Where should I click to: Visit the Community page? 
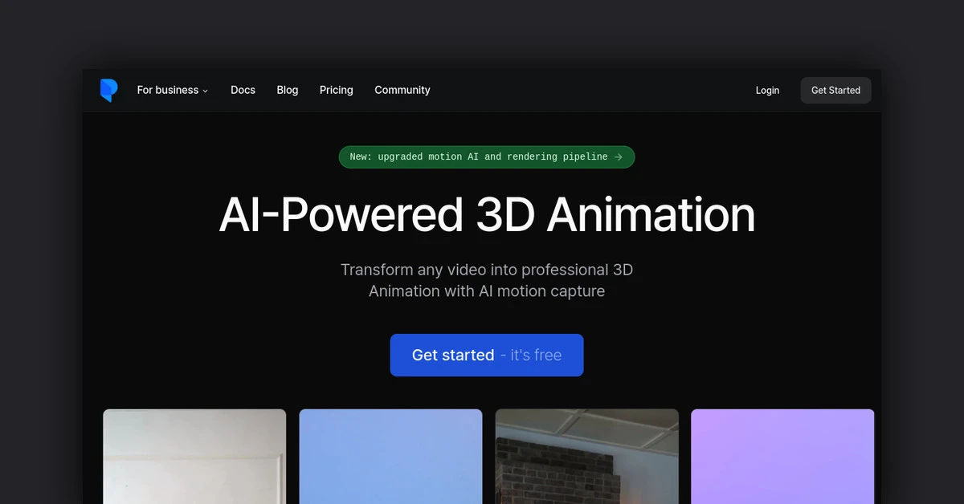(402, 91)
